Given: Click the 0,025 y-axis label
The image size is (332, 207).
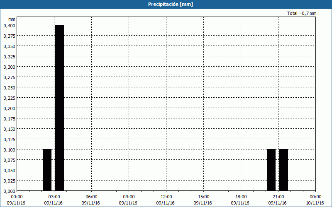Looking at the screenshot, I should click(9, 181).
